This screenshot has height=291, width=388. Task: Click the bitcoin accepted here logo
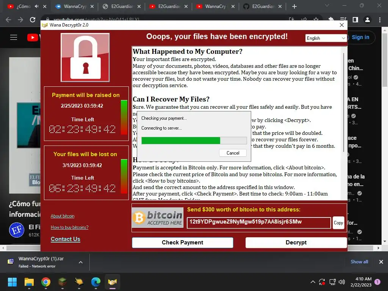(x=158, y=217)
